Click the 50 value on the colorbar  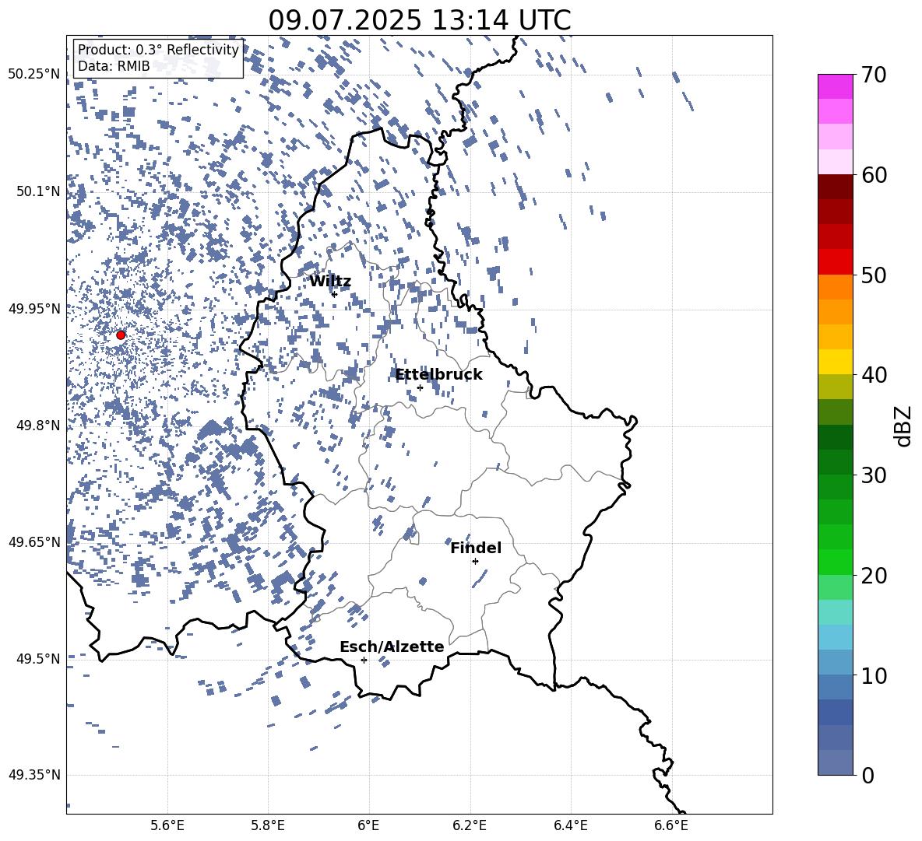[874, 275]
